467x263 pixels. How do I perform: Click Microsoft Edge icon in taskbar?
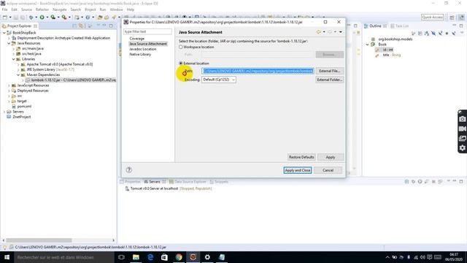pos(150,257)
